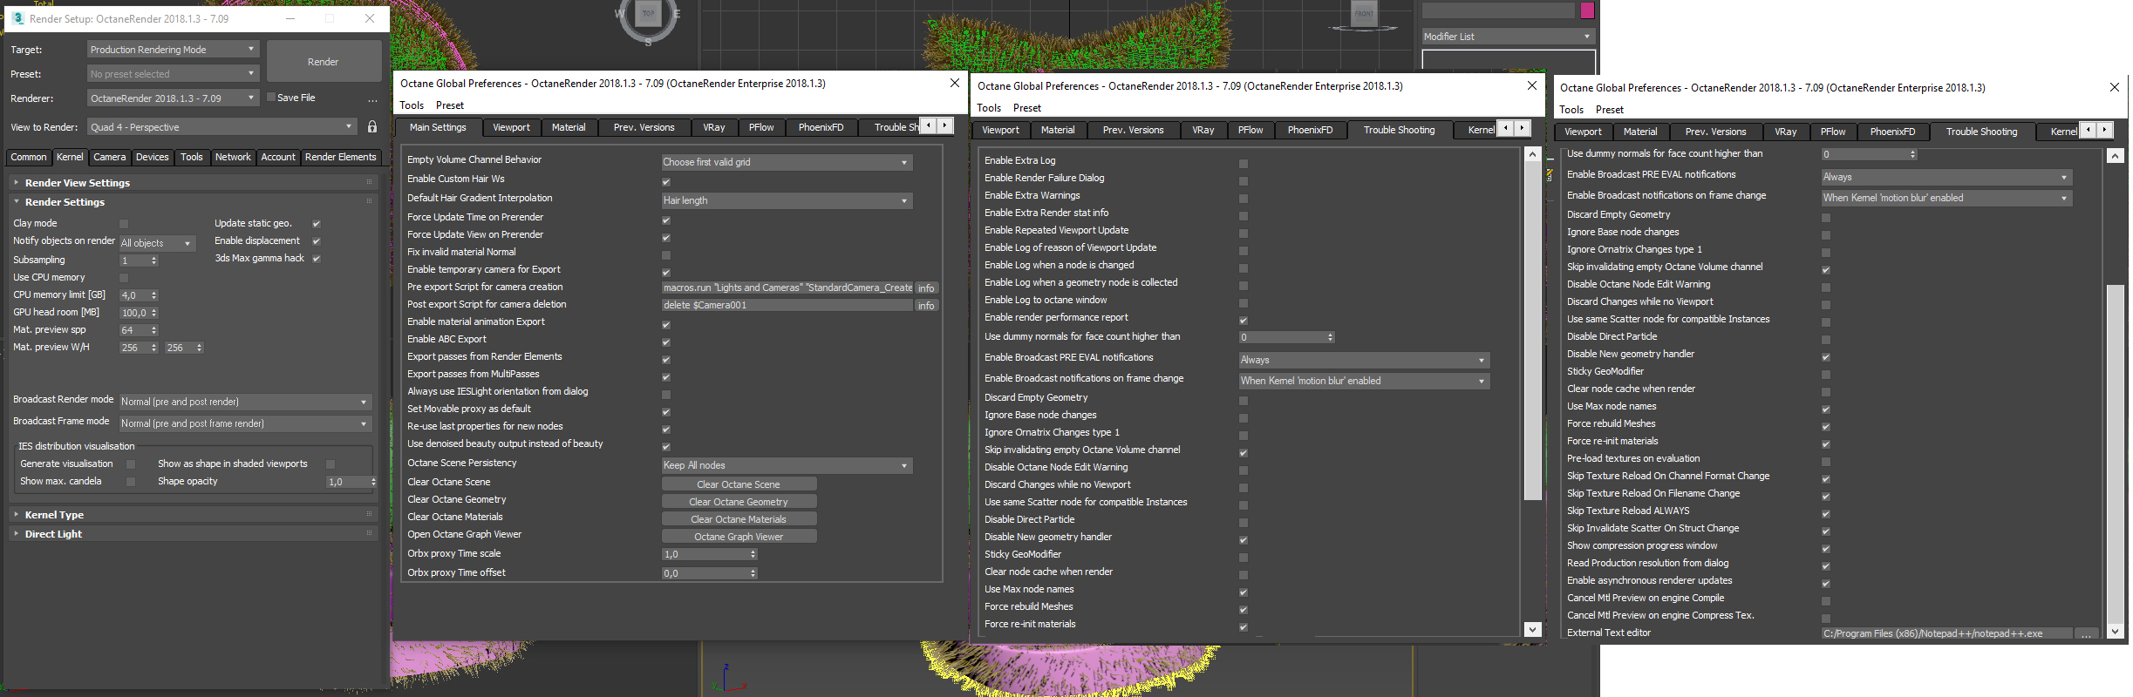Toggle the Clay mode checkbox
Image resolution: width=2133 pixels, height=697 pixels.
[124, 224]
